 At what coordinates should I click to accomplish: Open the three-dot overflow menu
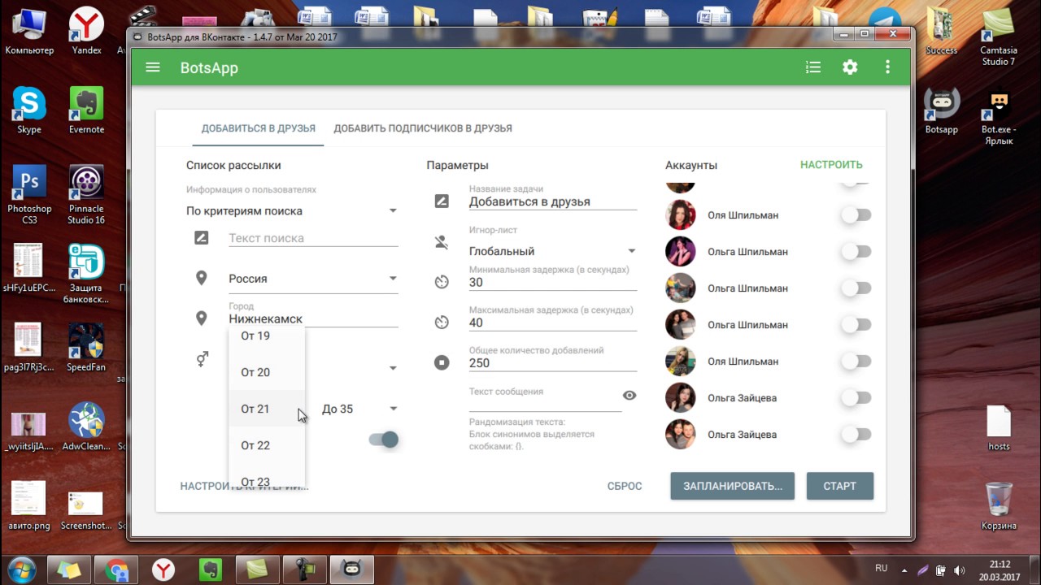click(887, 67)
